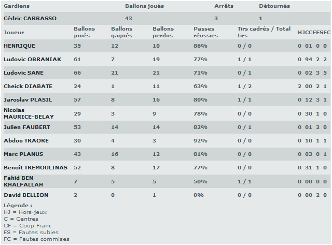Click Abdou TRAORE in the player list
Screen dimensions: 332x245
pyautogui.click(x=24, y=140)
